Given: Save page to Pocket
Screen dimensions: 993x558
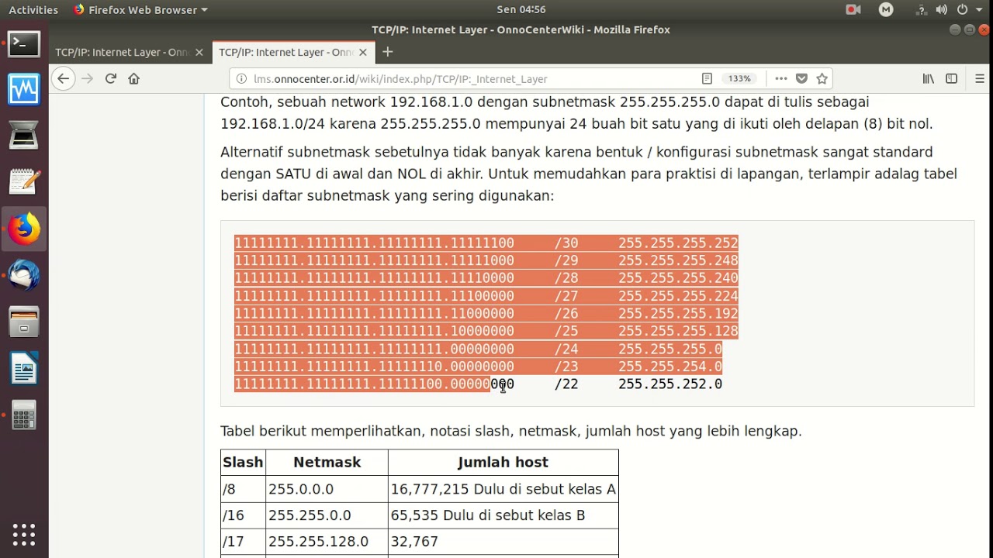Looking at the screenshot, I should (802, 78).
